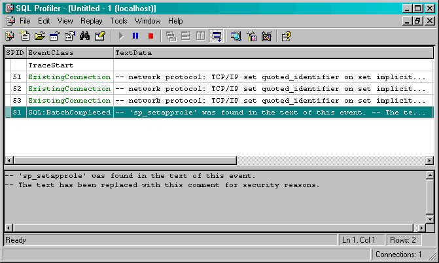Open the View menu

65,21
